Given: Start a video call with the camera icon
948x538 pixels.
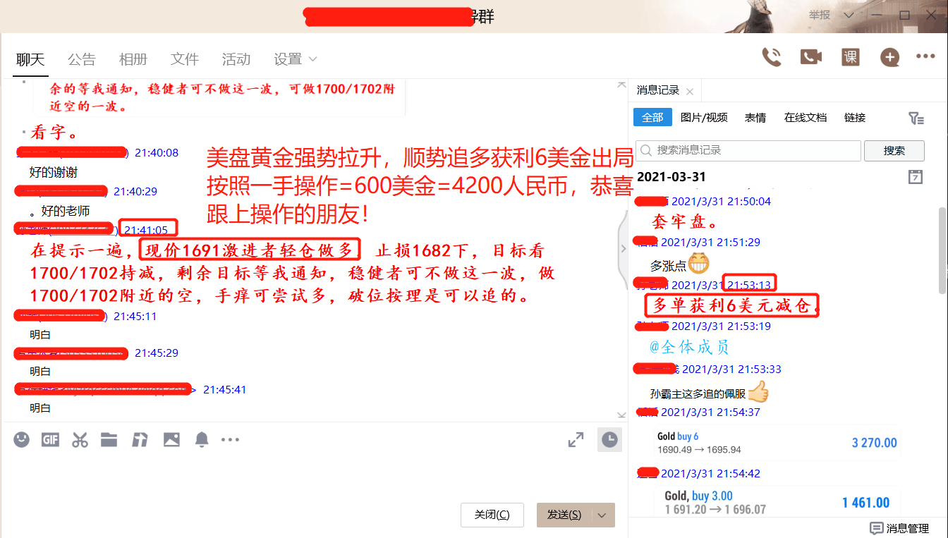Looking at the screenshot, I should [x=811, y=58].
